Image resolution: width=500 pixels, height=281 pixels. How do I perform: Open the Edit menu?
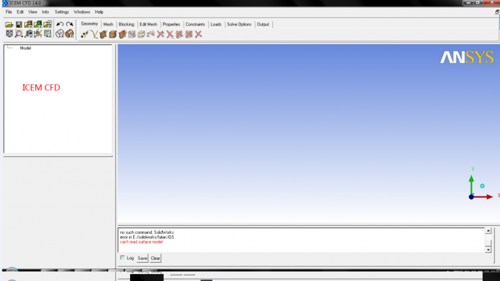tap(20, 12)
